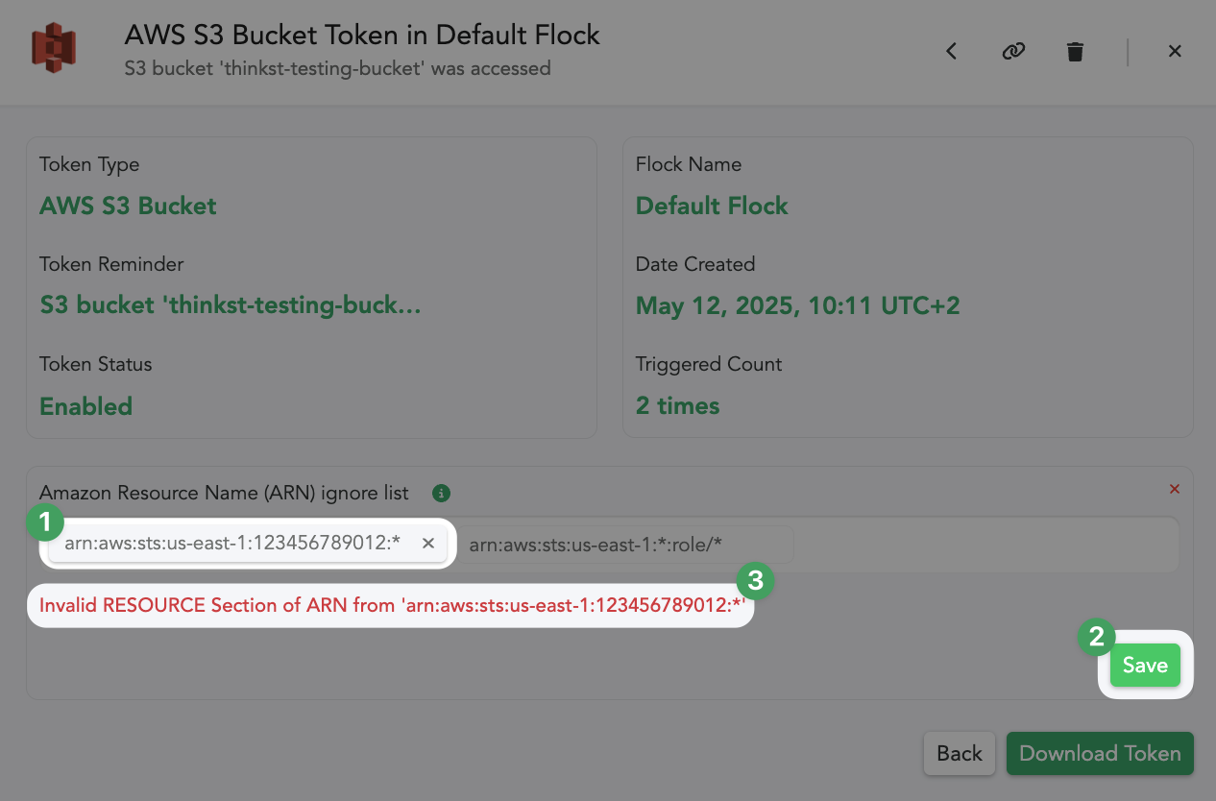Click the AWS S3 bucket logo icon
1216x801 pixels.
[54, 49]
